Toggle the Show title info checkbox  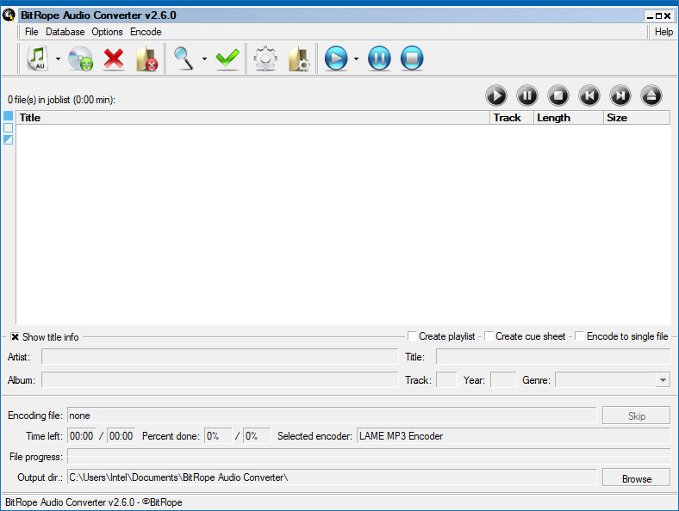16,336
